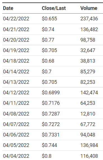Click the Close/Last column header
Image resolution: width=103 pixels, height=160 pixels.
[x=54, y=8]
